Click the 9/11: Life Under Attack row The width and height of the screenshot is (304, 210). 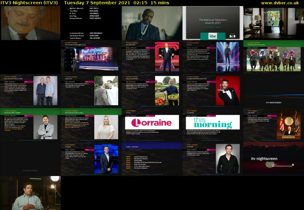pos(138,166)
